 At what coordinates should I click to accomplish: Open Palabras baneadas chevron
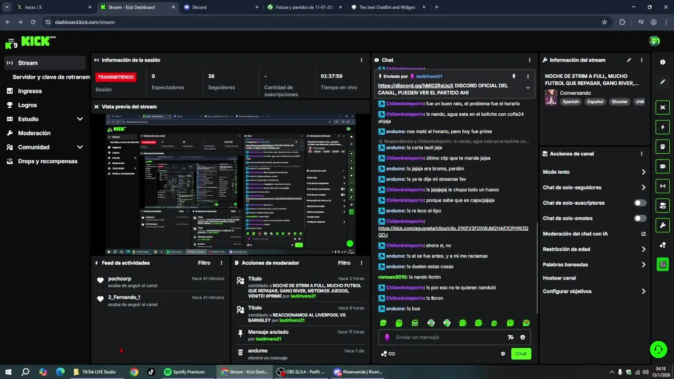[643, 264]
